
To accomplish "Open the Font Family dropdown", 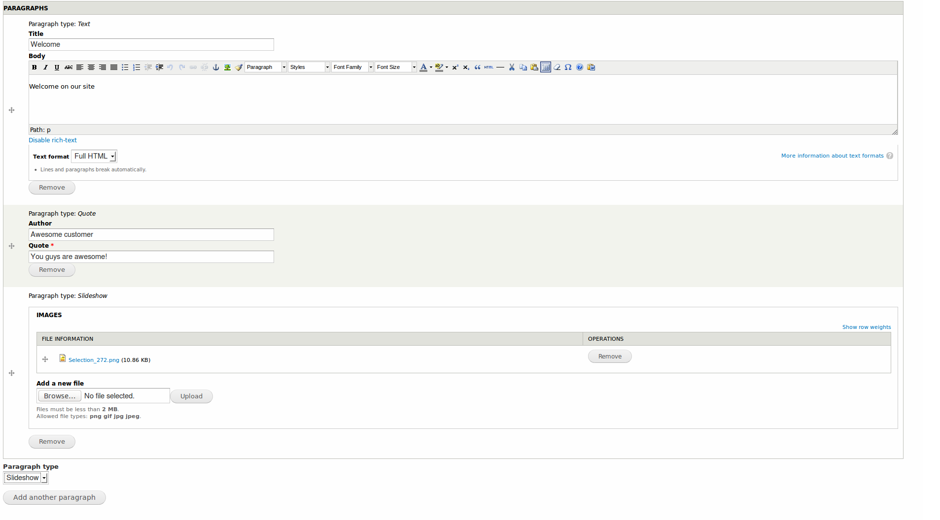I will click(352, 67).
